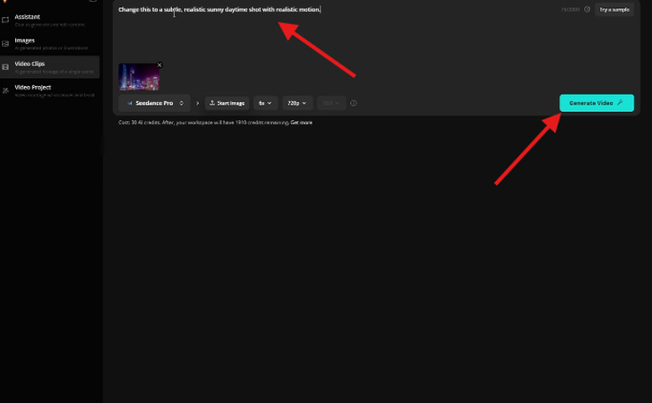Click the info icon beside the settings

(354, 103)
